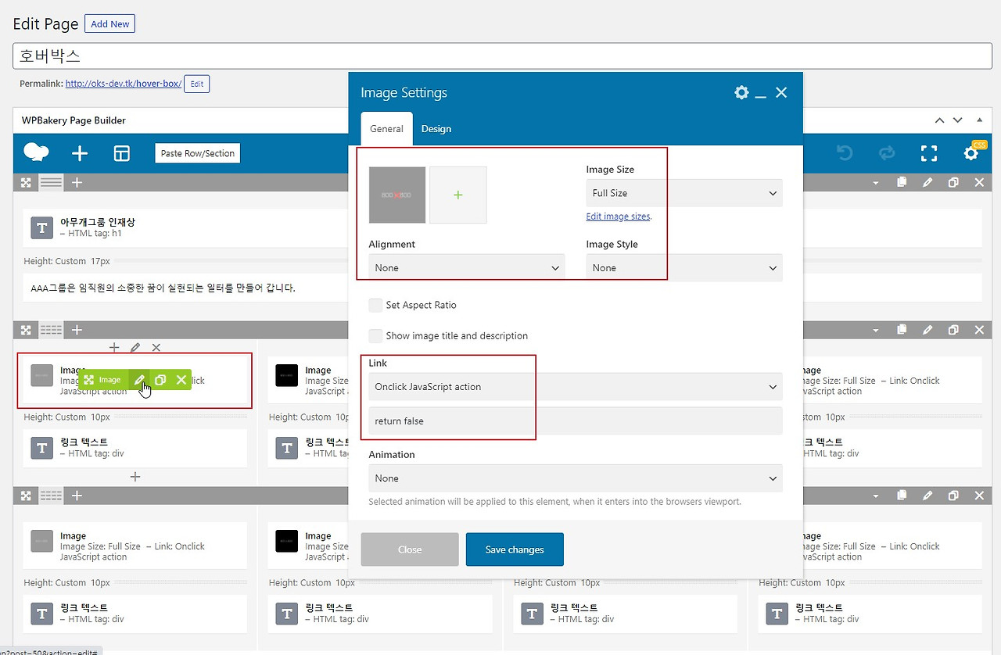Click Save changes in Image Settings
1001x655 pixels.
[515, 549]
